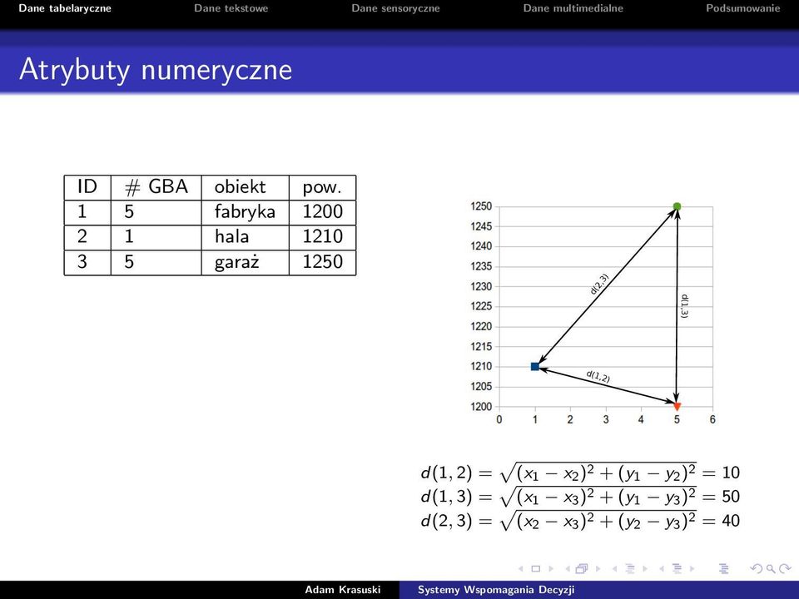Jump back with previous frame arrow
This screenshot has width=799, height=599.
(x=568, y=568)
